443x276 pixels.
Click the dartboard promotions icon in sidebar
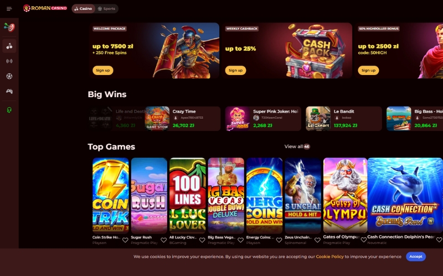pos(9,27)
